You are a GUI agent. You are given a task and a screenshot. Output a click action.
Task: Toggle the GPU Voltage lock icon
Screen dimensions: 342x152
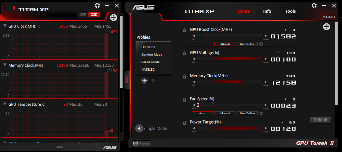pos(184,53)
